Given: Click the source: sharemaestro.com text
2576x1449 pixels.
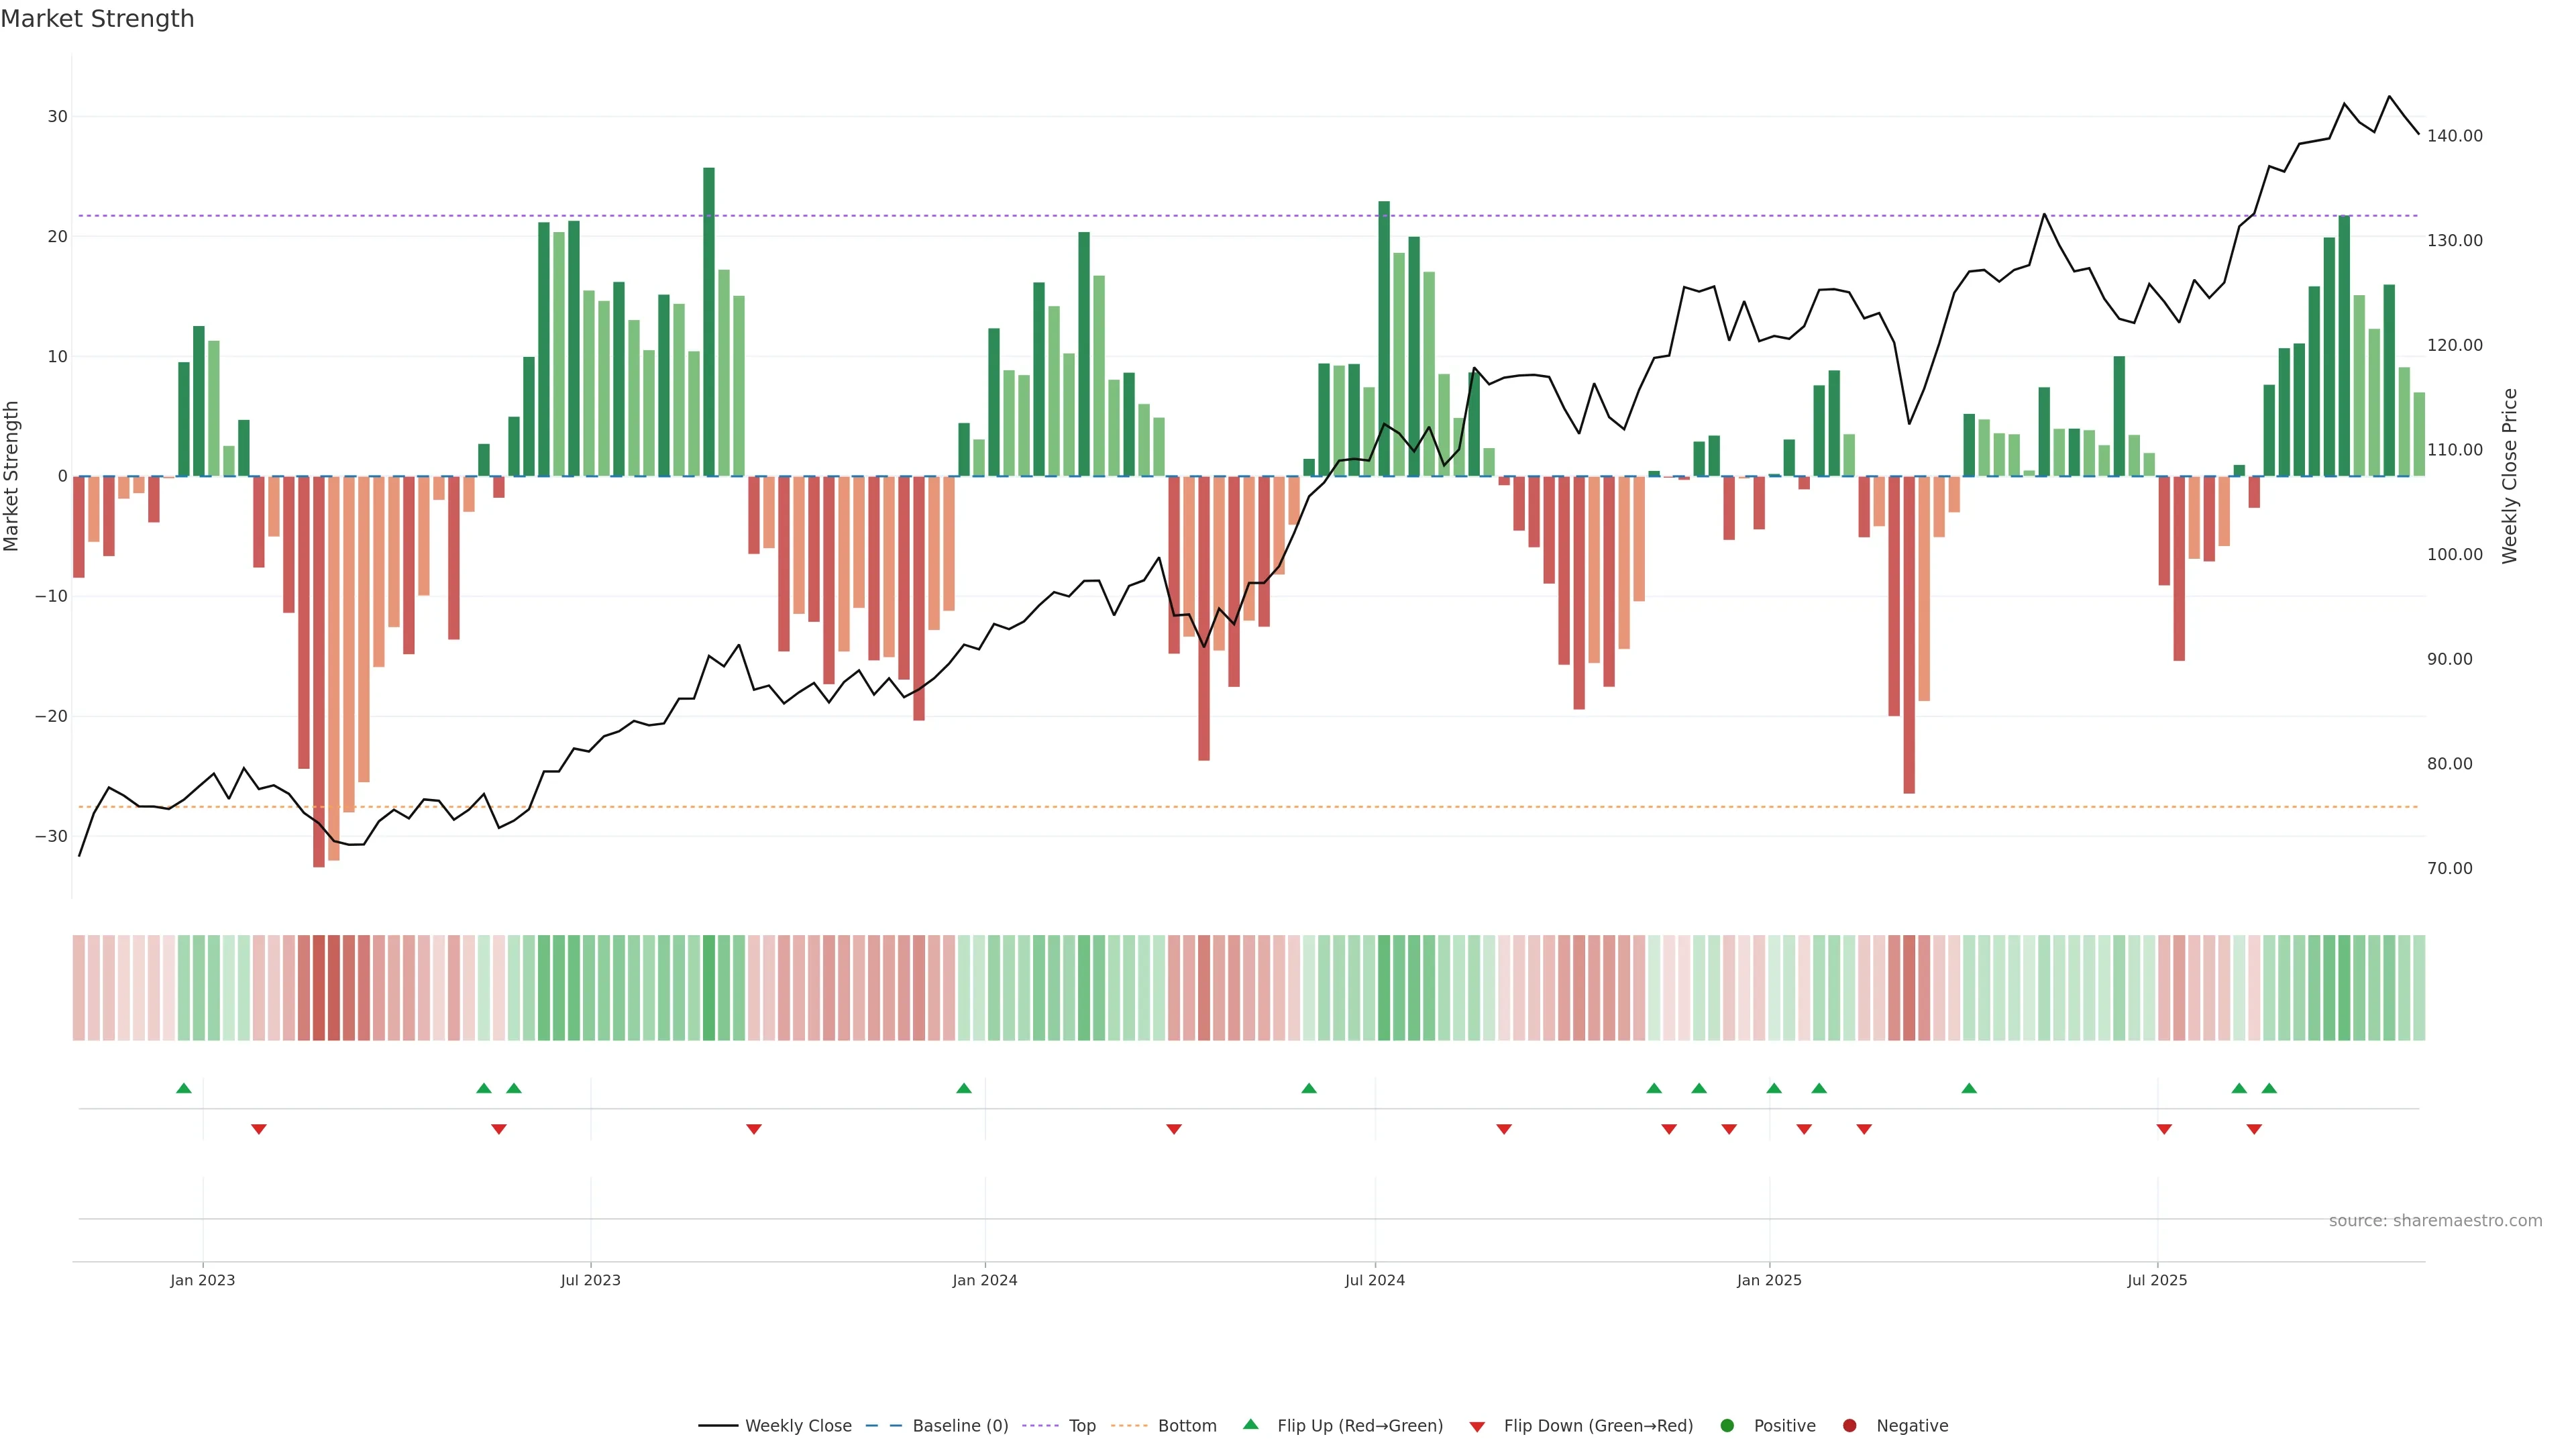Looking at the screenshot, I should coord(2435,1221).
